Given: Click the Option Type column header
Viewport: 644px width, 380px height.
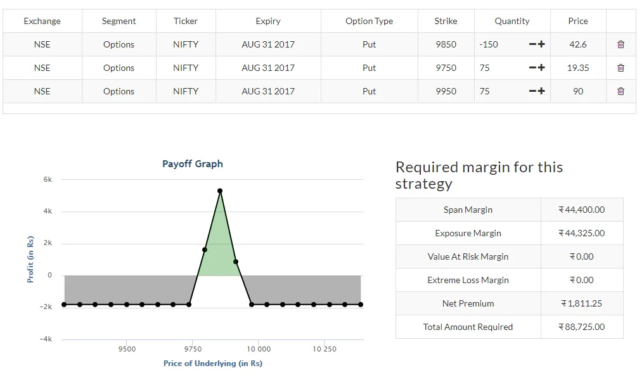Looking at the screenshot, I should click(x=369, y=21).
